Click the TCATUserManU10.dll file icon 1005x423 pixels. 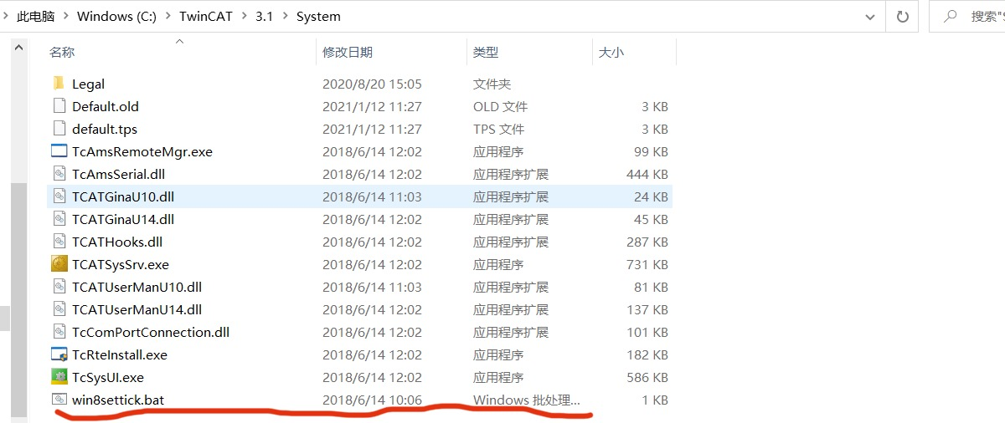[x=59, y=287]
